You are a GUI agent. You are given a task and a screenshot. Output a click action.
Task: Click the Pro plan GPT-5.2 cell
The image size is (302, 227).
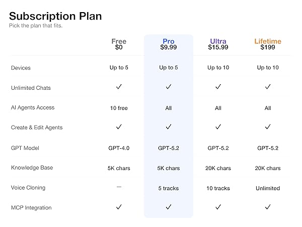pos(169,148)
